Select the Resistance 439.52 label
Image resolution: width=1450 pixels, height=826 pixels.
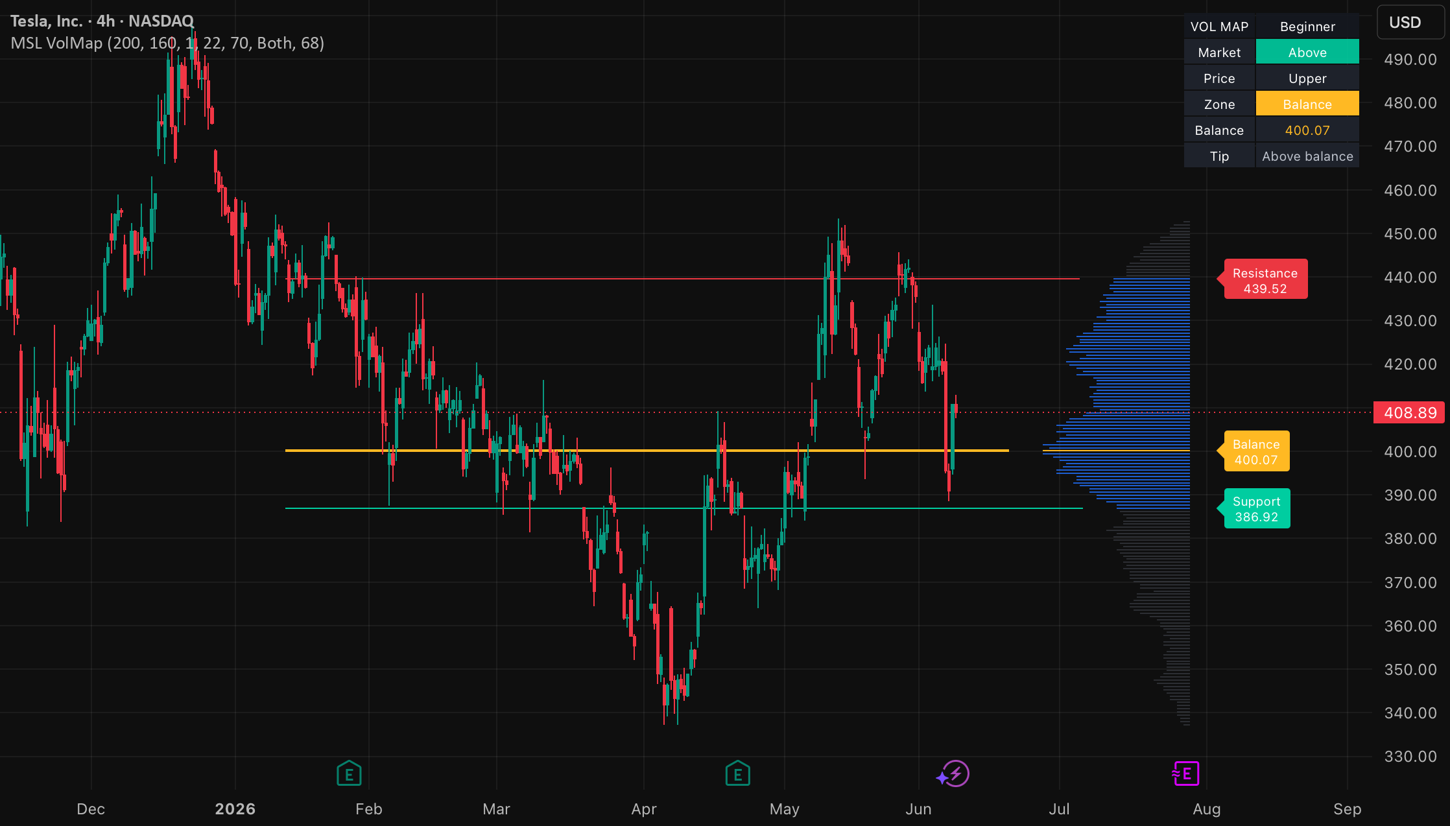1265,281
